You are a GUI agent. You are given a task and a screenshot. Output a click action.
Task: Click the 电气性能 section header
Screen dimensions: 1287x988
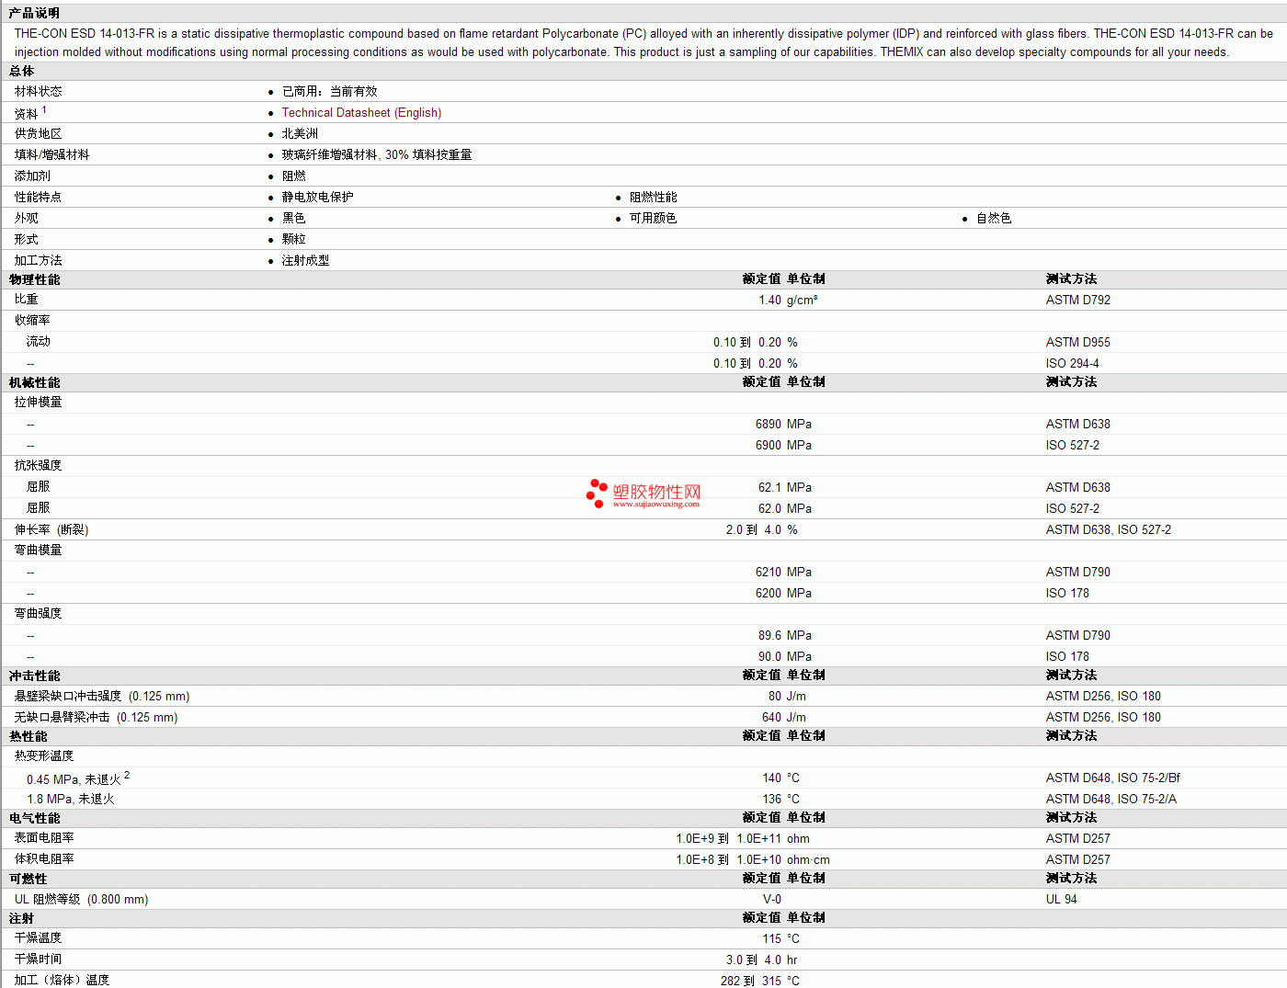pyautogui.click(x=34, y=818)
